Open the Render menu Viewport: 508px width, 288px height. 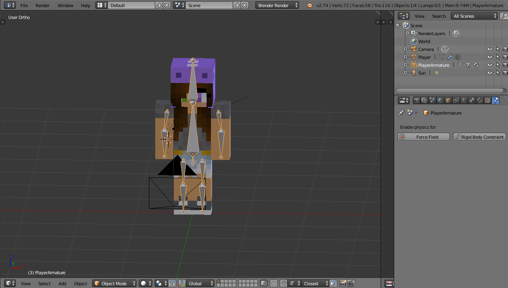[43, 6]
